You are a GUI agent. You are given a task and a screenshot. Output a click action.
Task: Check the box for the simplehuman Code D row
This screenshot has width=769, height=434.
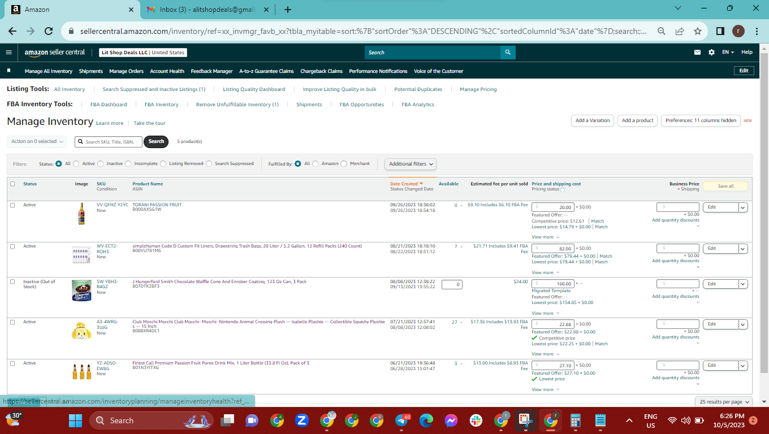point(12,246)
